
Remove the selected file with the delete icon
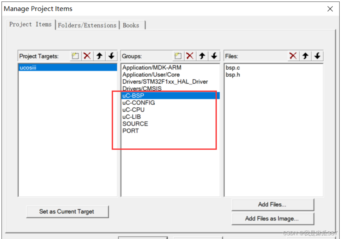(293, 56)
